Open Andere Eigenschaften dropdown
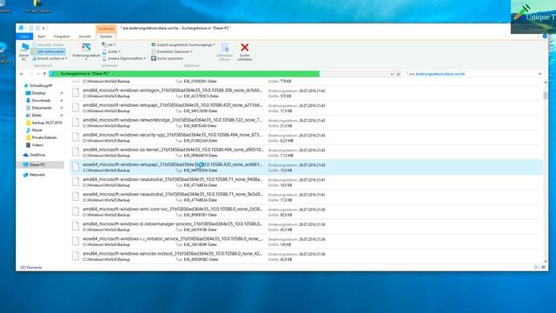Viewport: 556px width, 313px height. [x=123, y=58]
